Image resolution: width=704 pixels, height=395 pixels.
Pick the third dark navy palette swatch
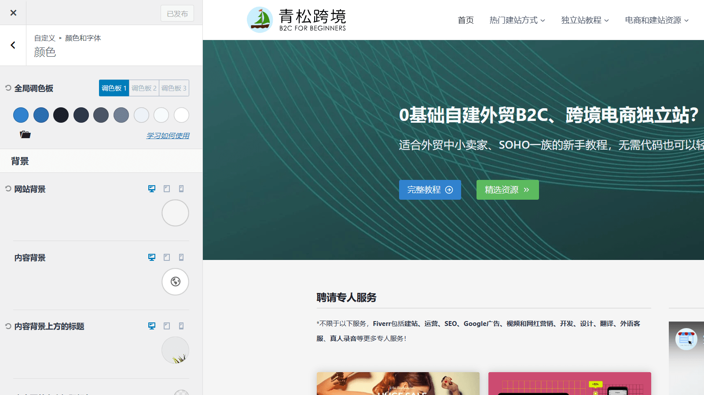61,115
